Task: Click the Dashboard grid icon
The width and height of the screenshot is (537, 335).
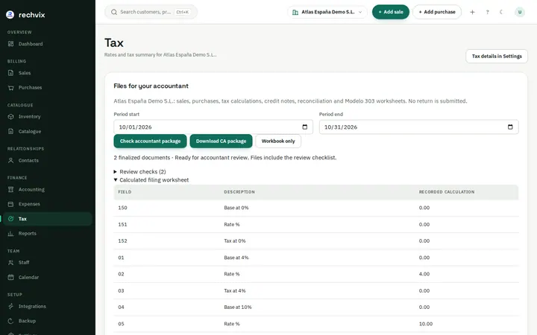Action: coord(11,44)
